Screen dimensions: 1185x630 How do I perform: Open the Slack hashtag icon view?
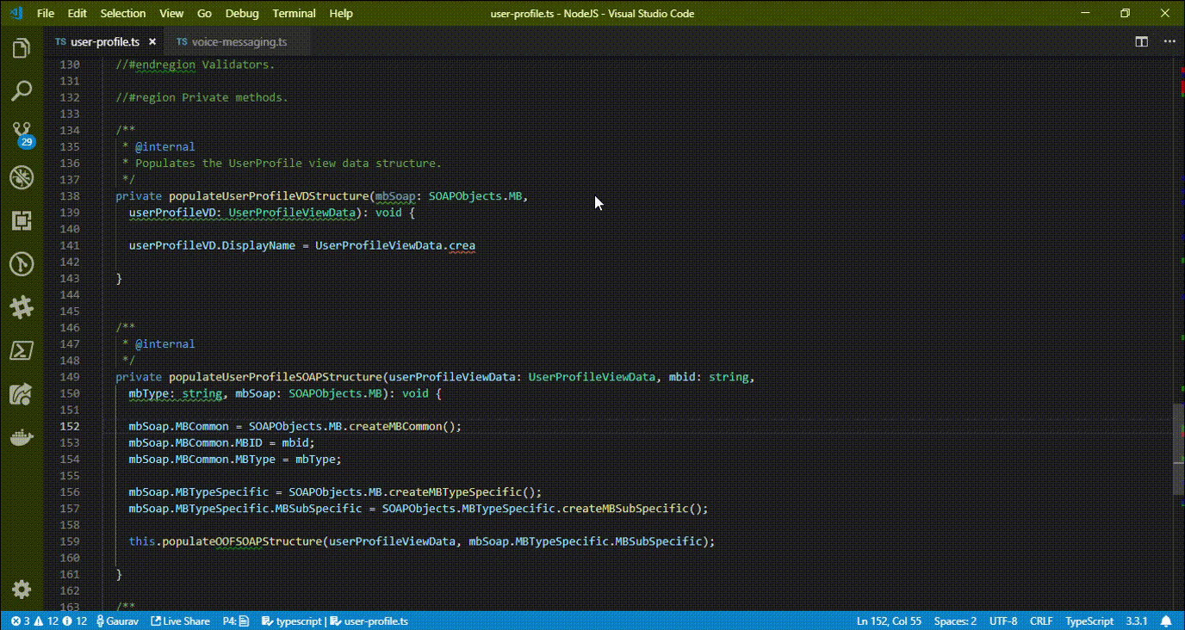(x=22, y=307)
